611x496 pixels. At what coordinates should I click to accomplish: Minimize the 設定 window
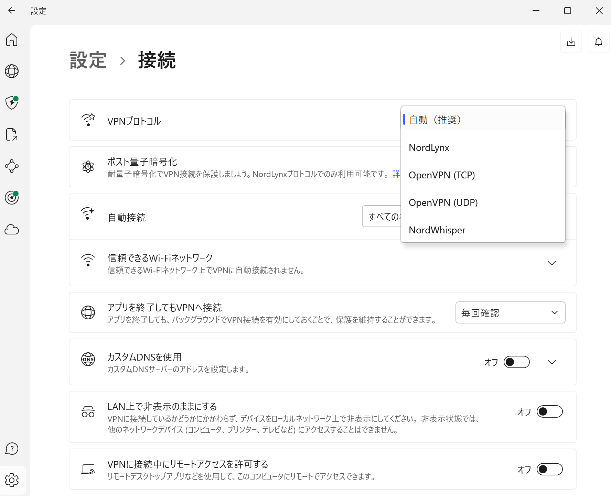point(536,11)
